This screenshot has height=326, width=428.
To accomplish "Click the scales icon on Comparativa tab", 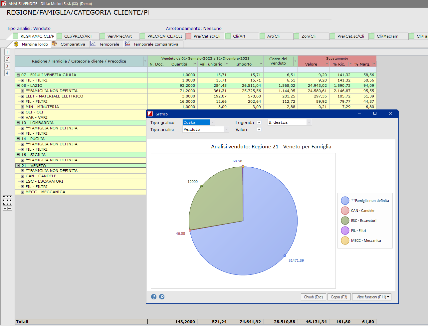I will pyautogui.click(x=55, y=44).
